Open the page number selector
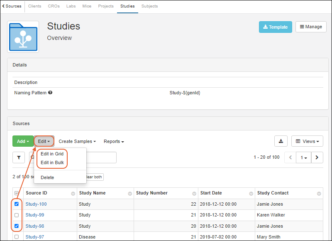 (303, 157)
